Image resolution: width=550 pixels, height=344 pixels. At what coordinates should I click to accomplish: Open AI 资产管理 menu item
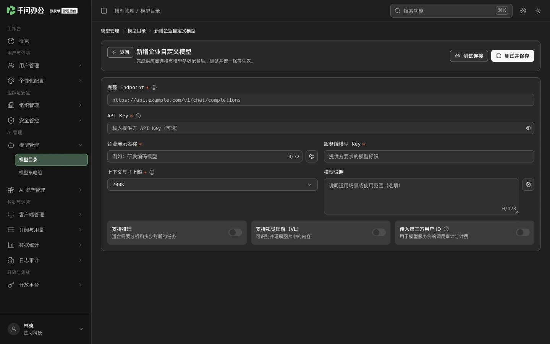pyautogui.click(x=46, y=190)
